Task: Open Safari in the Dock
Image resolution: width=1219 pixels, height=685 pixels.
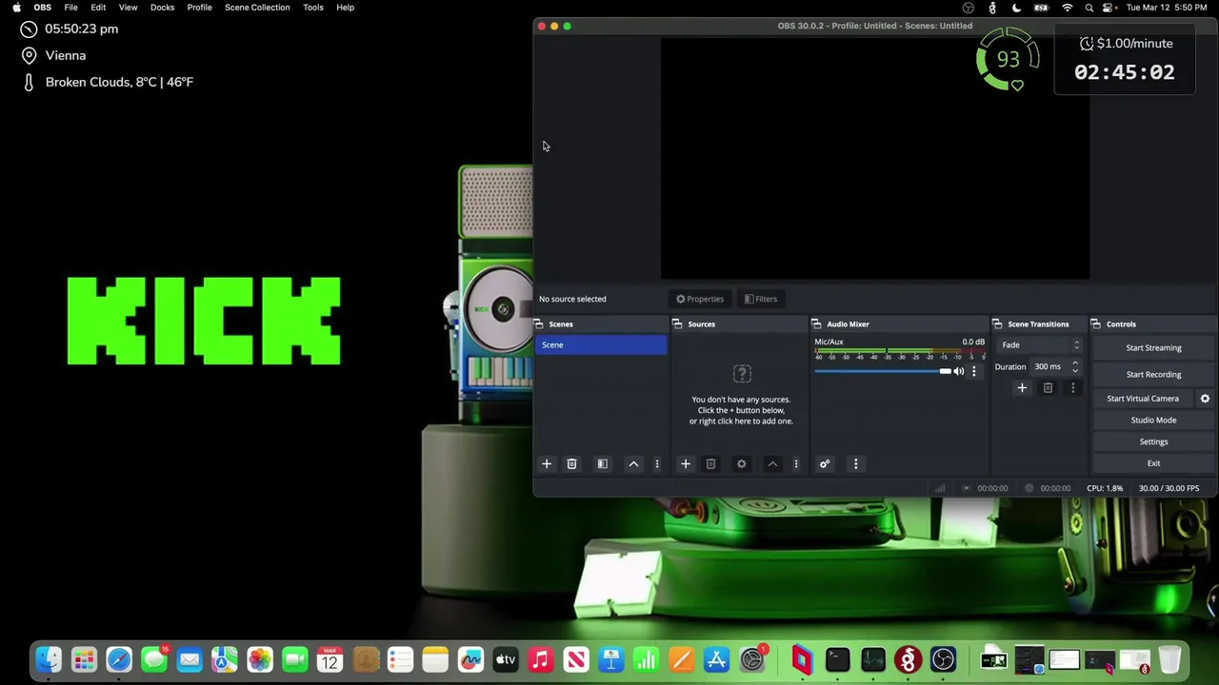Action: [x=119, y=659]
